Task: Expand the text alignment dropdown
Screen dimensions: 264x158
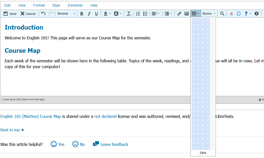Action: pos(156,14)
